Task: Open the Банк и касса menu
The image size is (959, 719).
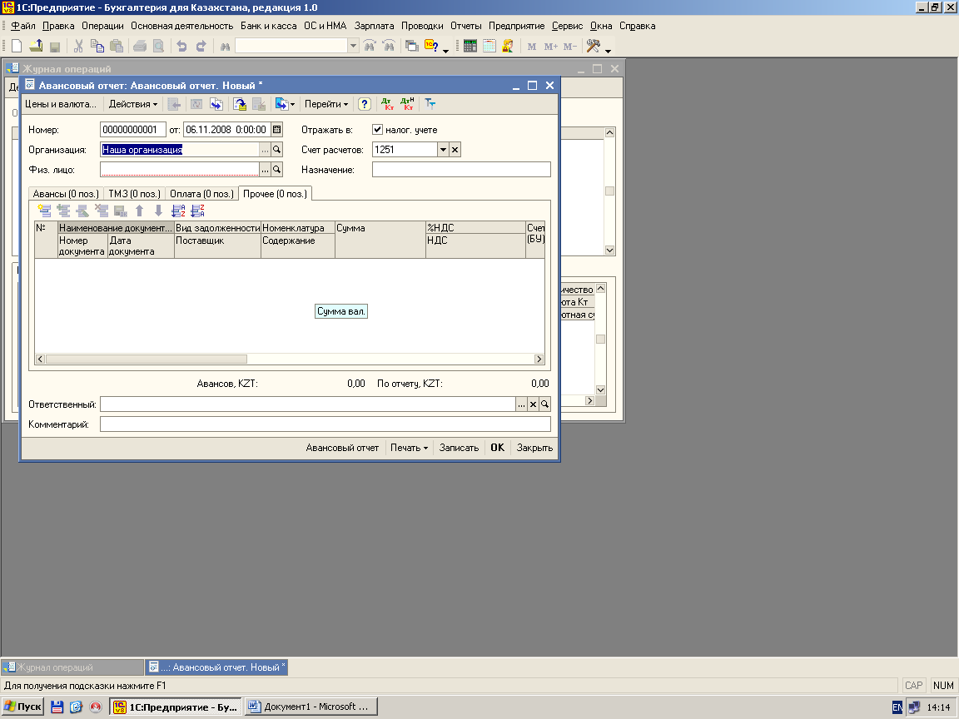Action: 269,26
